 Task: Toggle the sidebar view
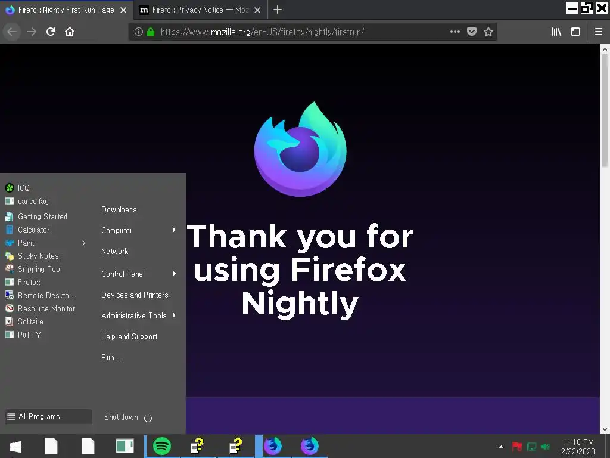coord(575,32)
